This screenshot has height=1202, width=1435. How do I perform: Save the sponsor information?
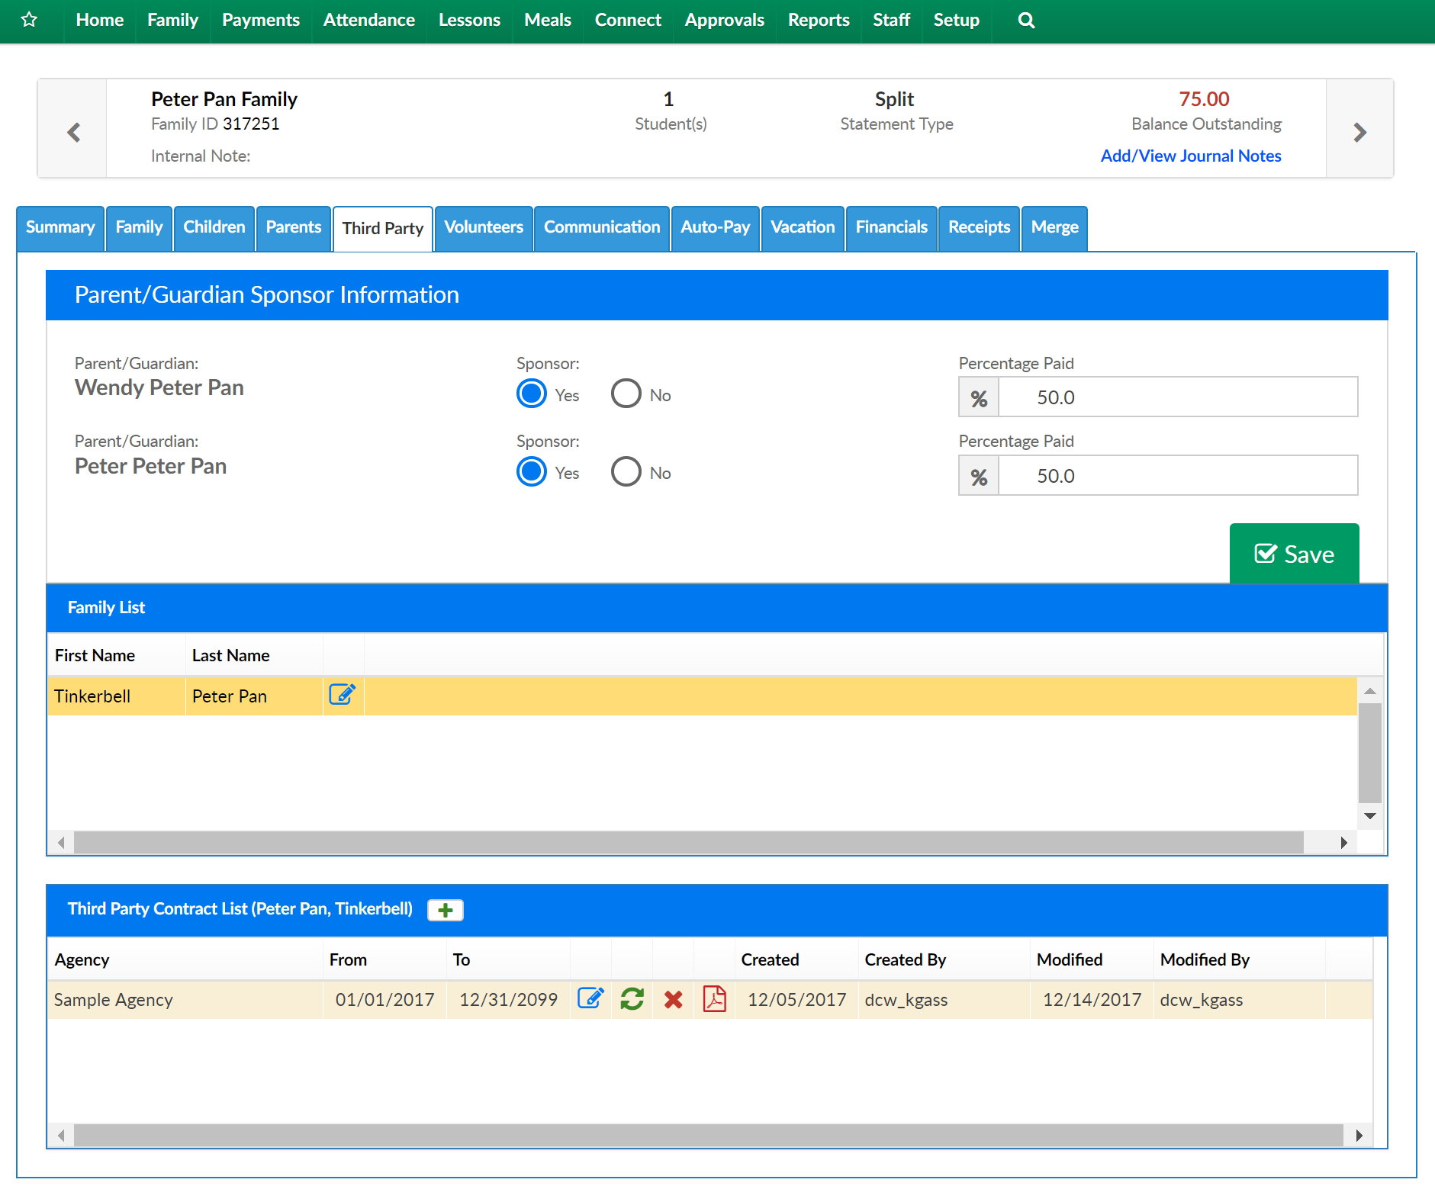pyautogui.click(x=1294, y=554)
